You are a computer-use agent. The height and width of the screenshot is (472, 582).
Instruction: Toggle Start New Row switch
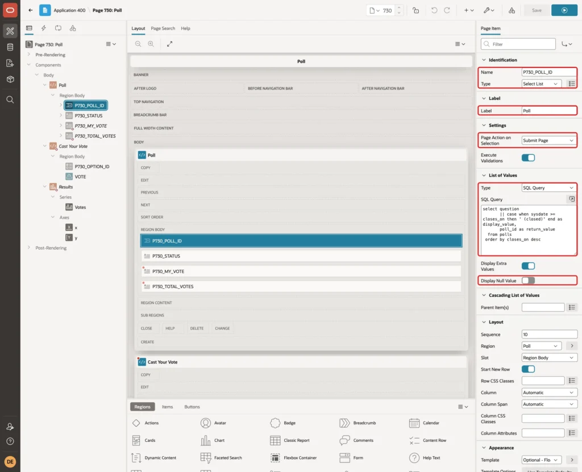[x=528, y=369]
